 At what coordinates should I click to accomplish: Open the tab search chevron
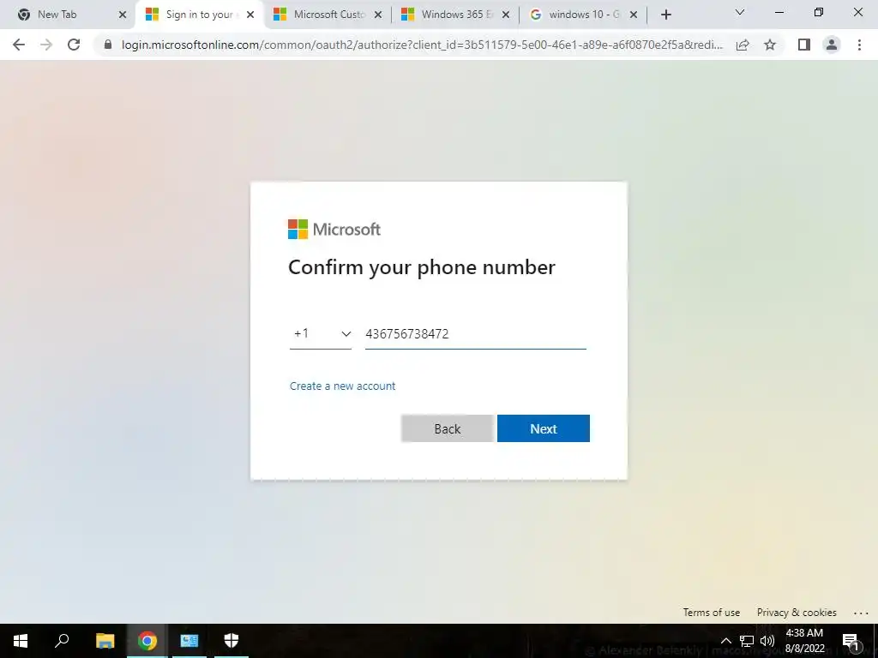click(740, 12)
